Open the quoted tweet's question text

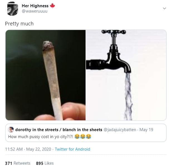[x=41, y=137]
